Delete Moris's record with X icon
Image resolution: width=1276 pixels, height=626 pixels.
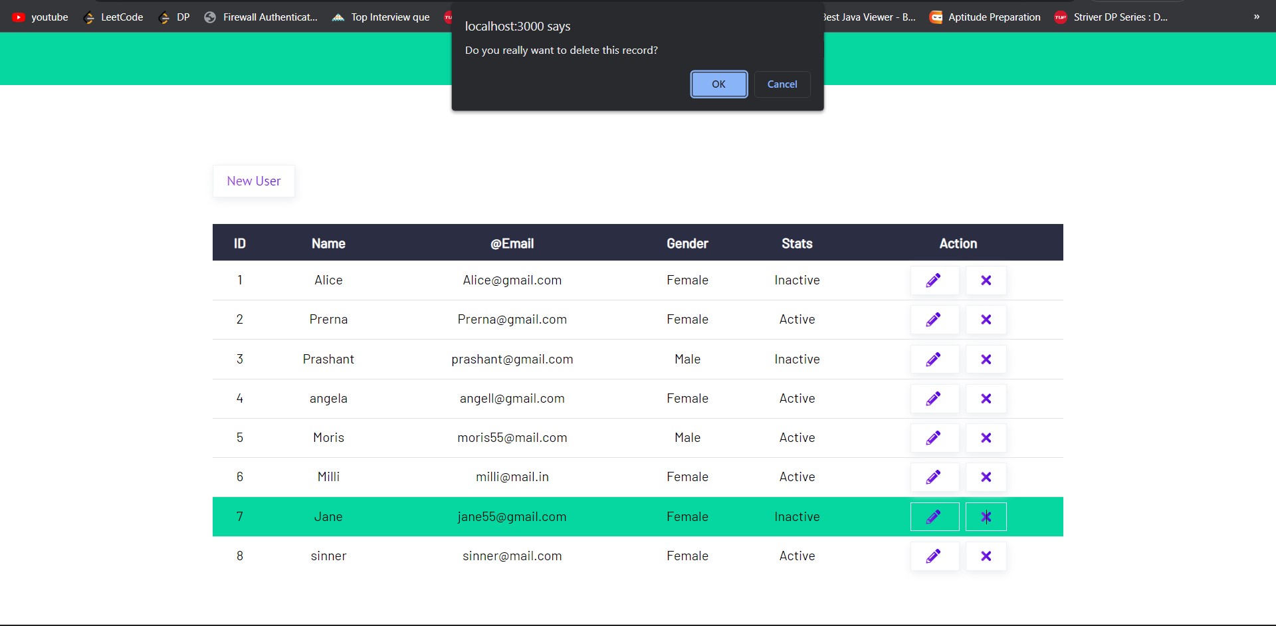[986, 438]
